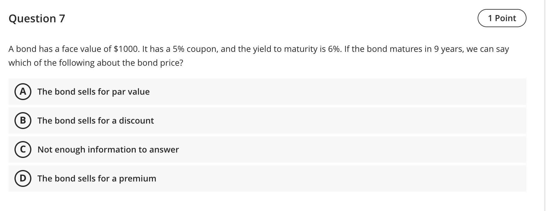Click the question text paragraph
The width and height of the screenshot is (547, 211).
tap(259, 55)
